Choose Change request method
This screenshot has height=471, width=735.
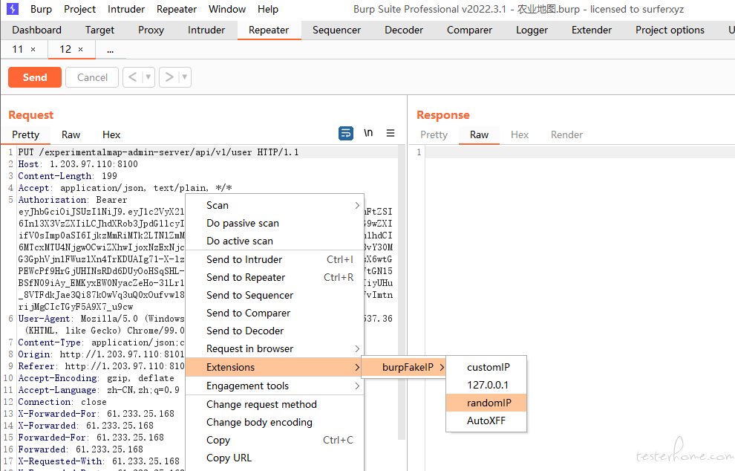[275, 404]
